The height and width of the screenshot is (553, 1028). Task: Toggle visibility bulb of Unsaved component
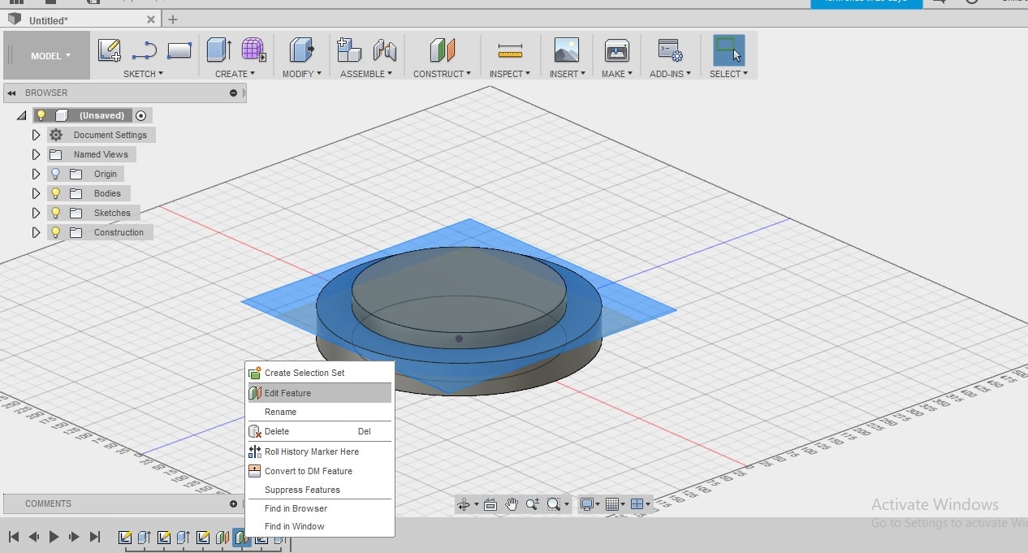point(41,115)
